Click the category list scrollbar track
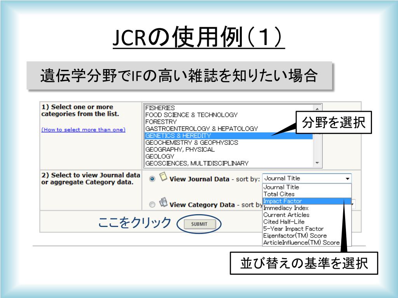The width and height of the screenshot is (398, 298). click(317, 147)
